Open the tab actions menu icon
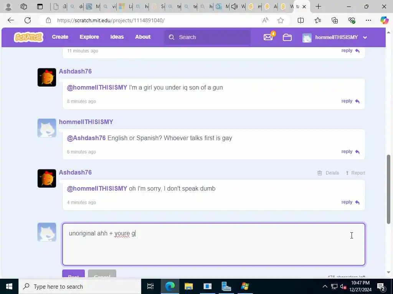The width and height of the screenshot is (393, 294). coord(40,7)
